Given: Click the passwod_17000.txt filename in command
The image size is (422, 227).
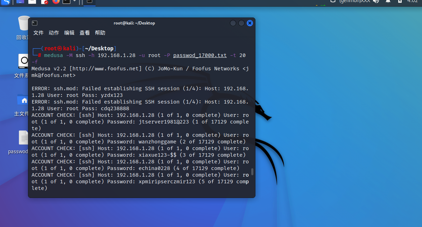Looking at the screenshot, I should tap(200, 55).
